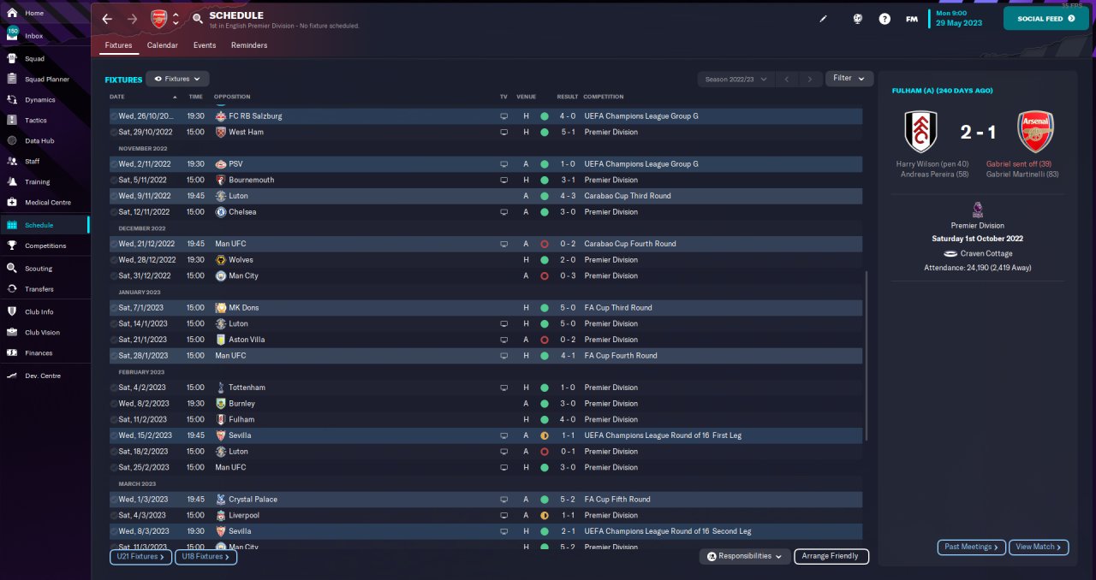
Task: Click the PSV fixture row
Action: point(485,164)
